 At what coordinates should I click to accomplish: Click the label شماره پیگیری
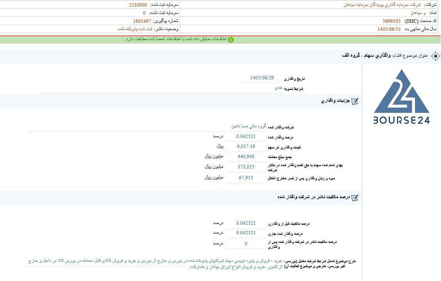click(166, 21)
